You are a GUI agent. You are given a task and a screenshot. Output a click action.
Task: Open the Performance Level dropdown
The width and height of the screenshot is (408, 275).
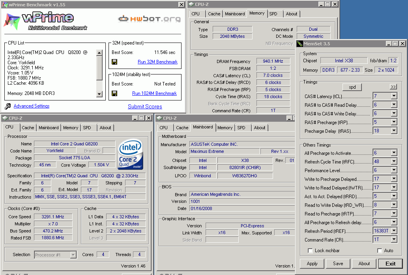(394, 170)
